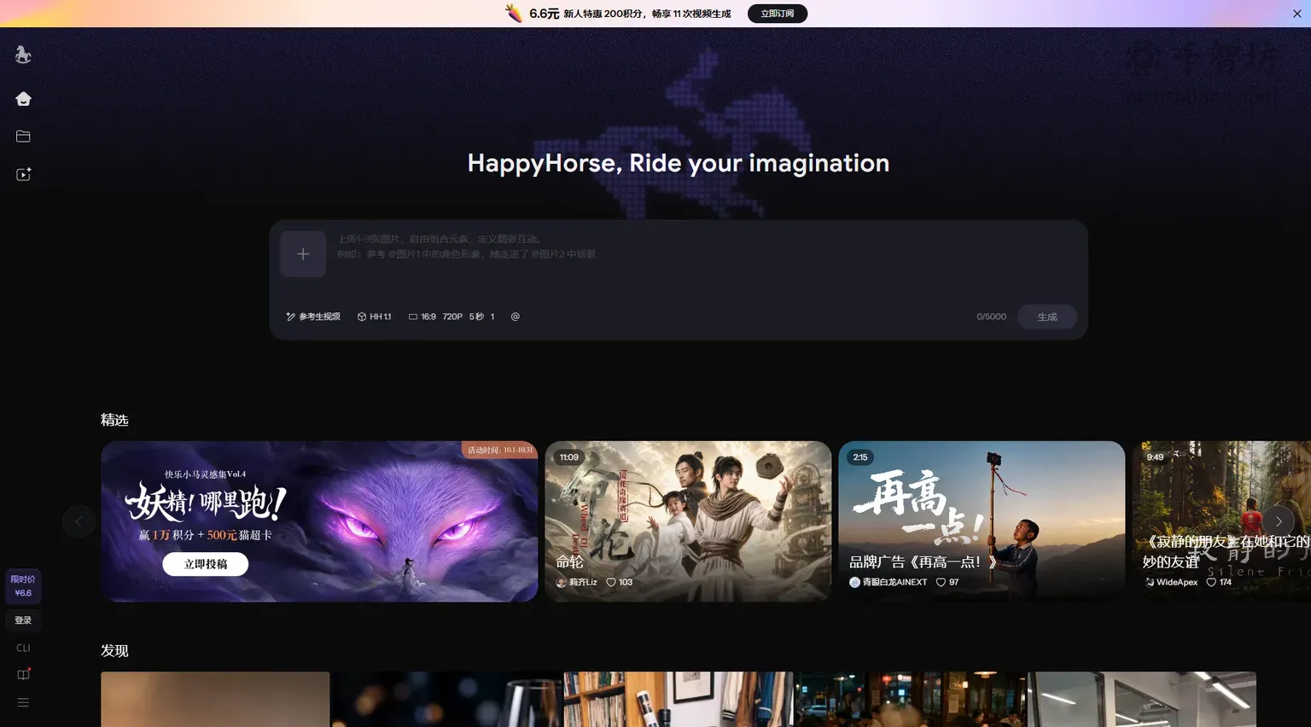This screenshot has width=1311, height=727.
Task: Open author WideApex profile
Action: click(1171, 582)
